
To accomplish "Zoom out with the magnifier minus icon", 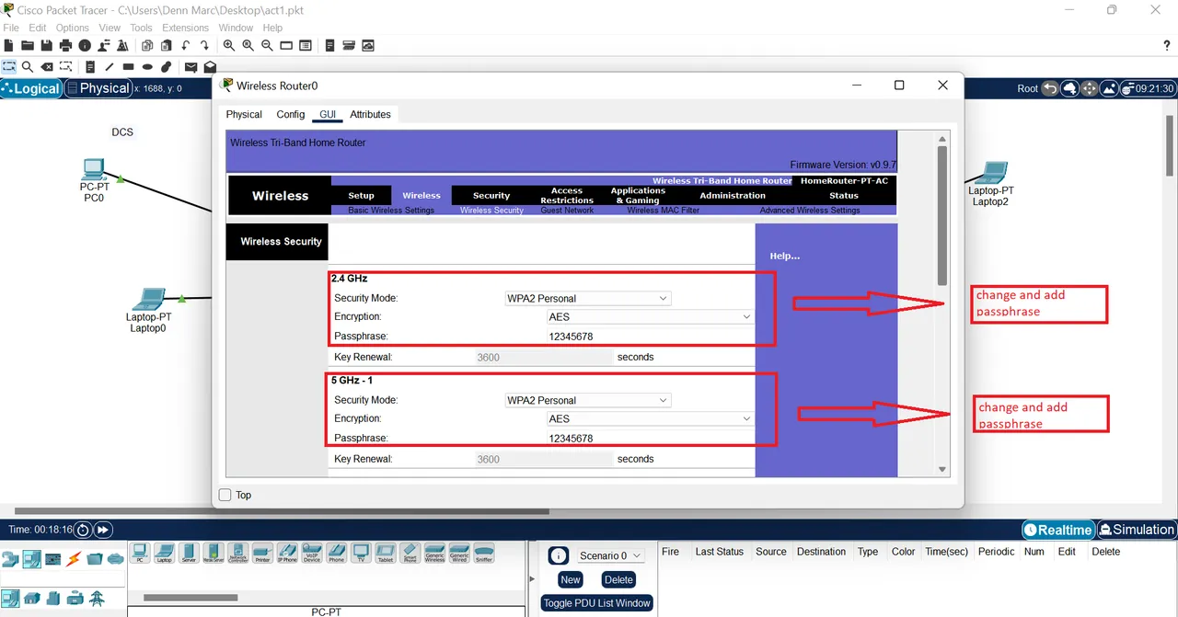I will 267,45.
